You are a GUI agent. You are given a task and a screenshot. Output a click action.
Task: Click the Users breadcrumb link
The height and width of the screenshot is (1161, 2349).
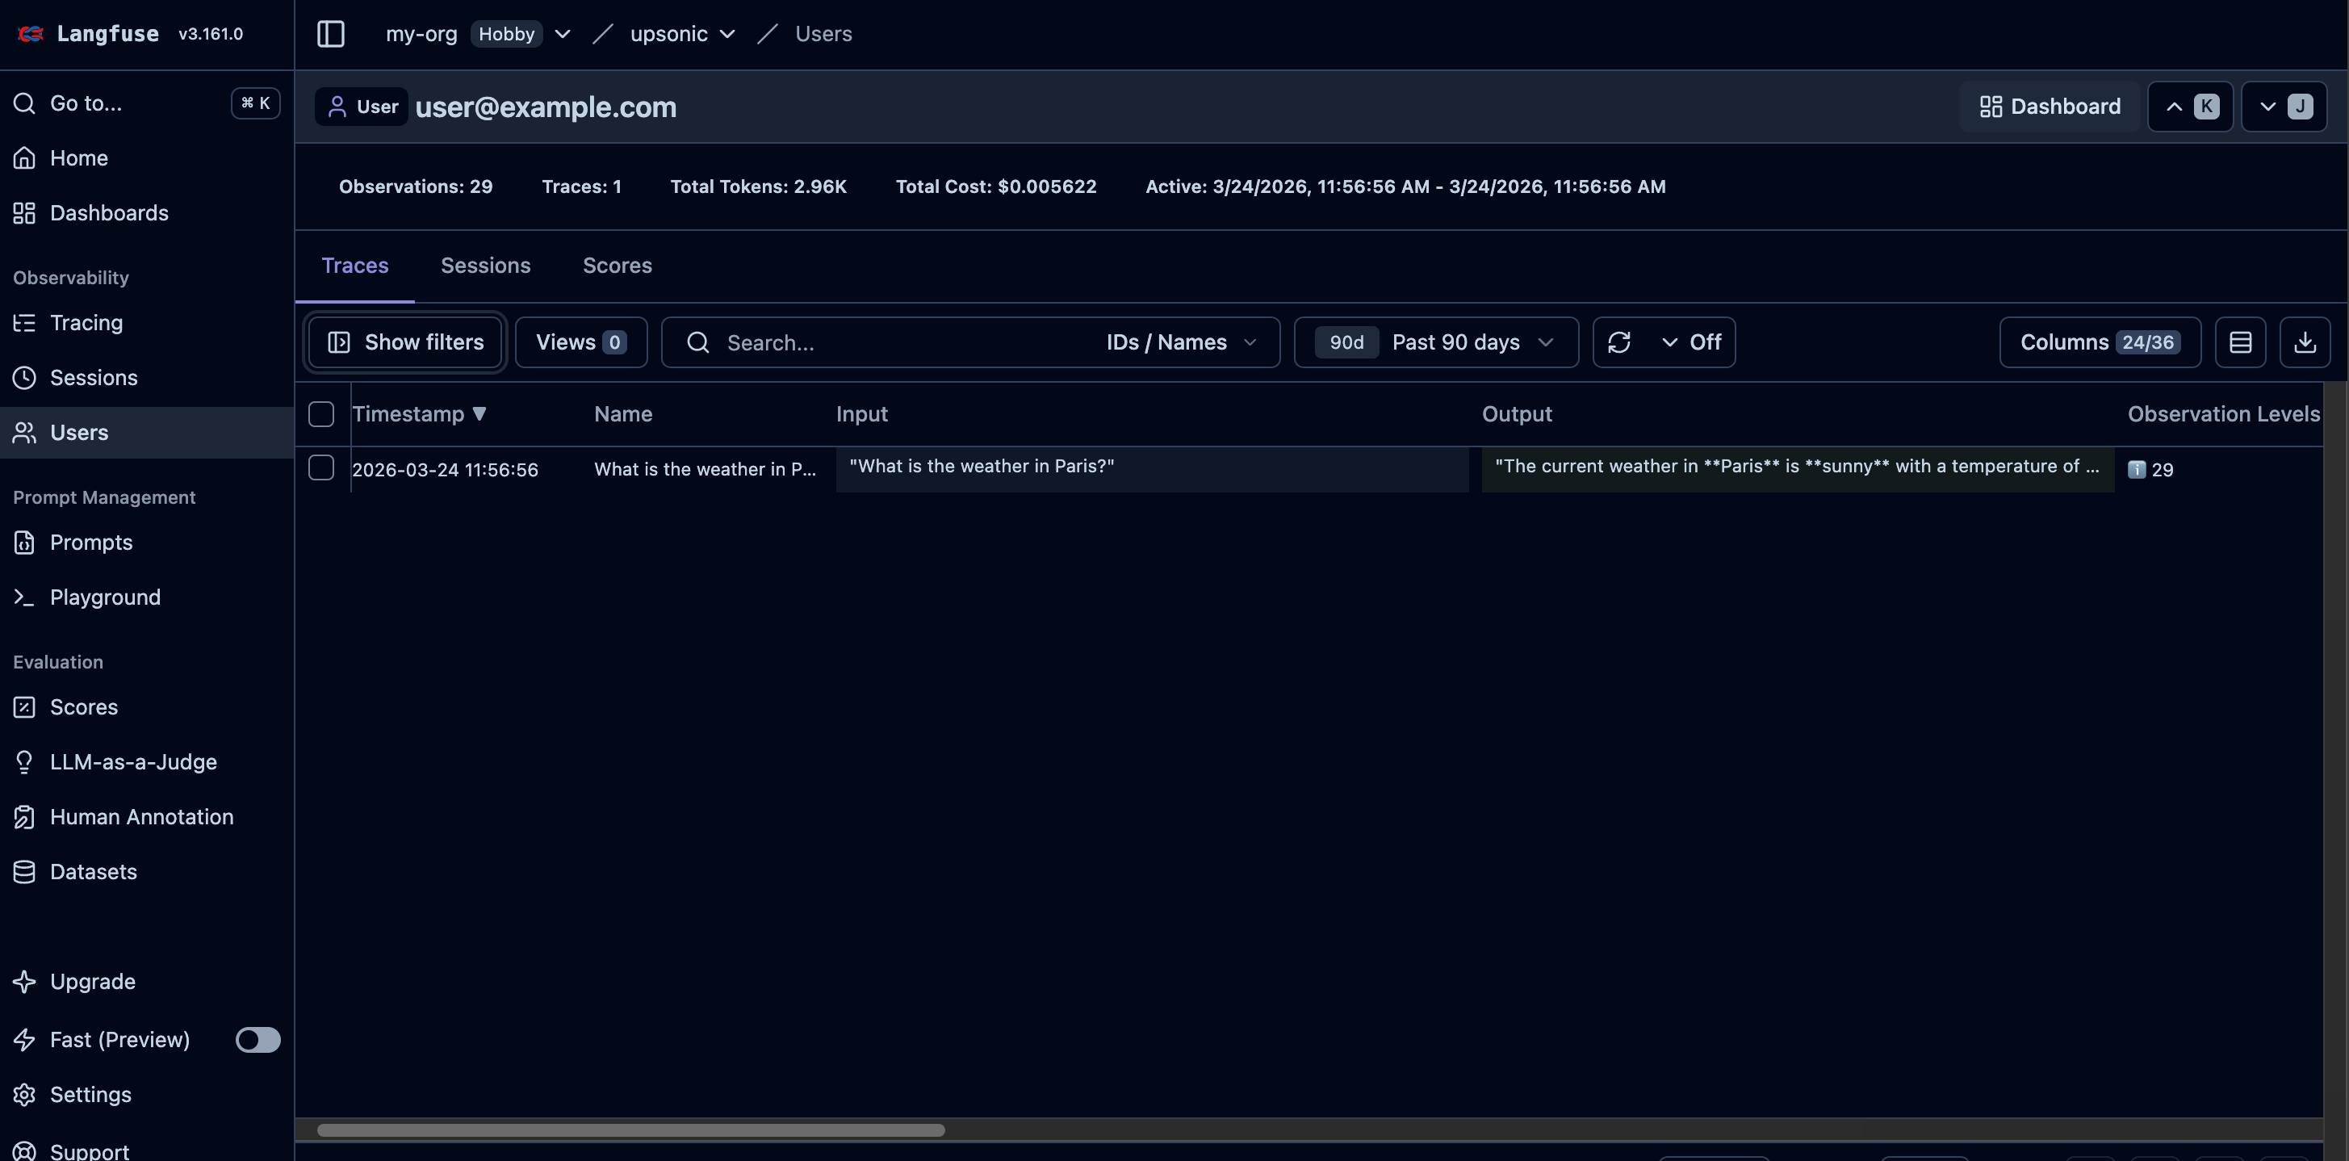pyautogui.click(x=823, y=34)
